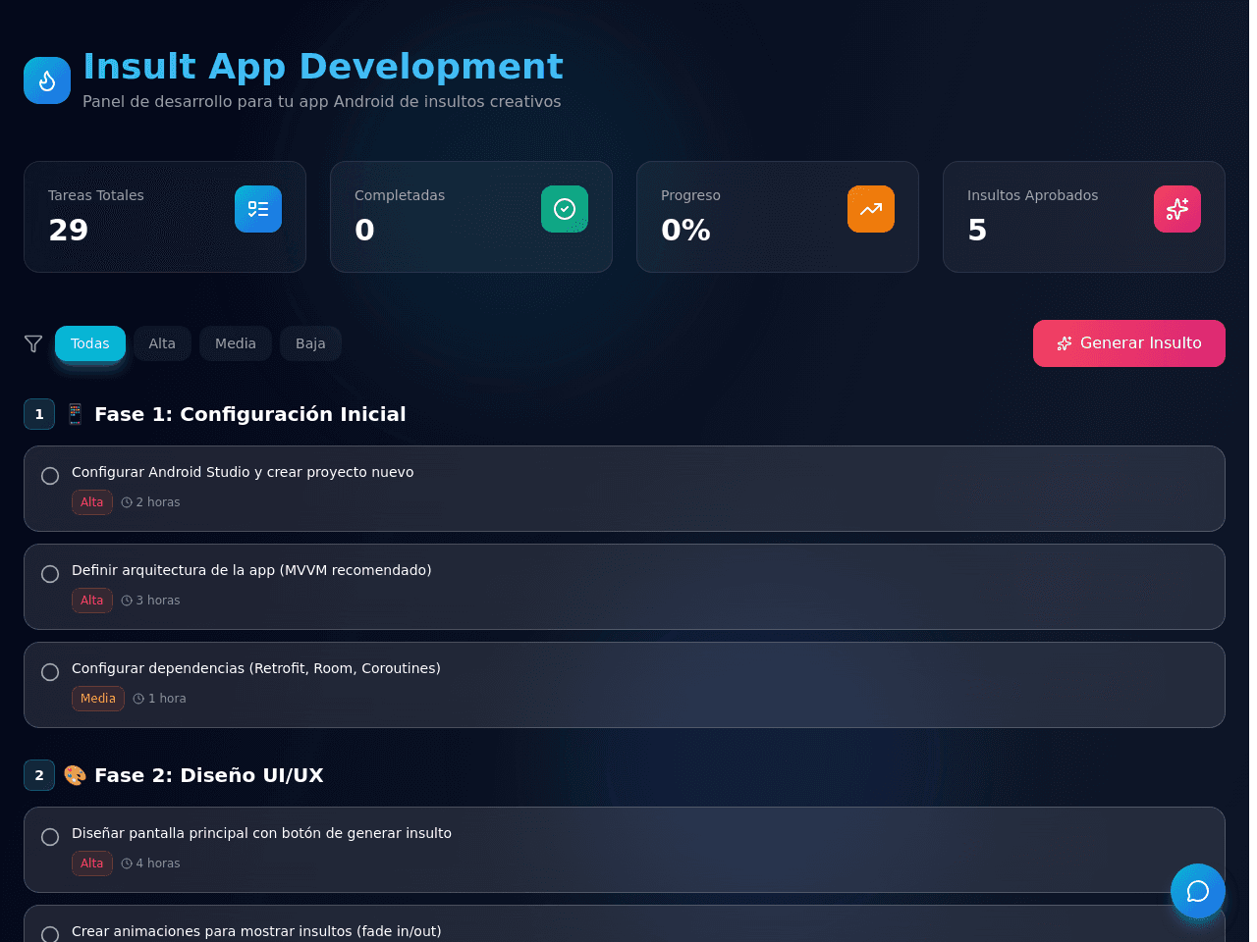1257x942 pixels.
Task: Click the clock icon beside 2 horas
Action: tap(127, 502)
